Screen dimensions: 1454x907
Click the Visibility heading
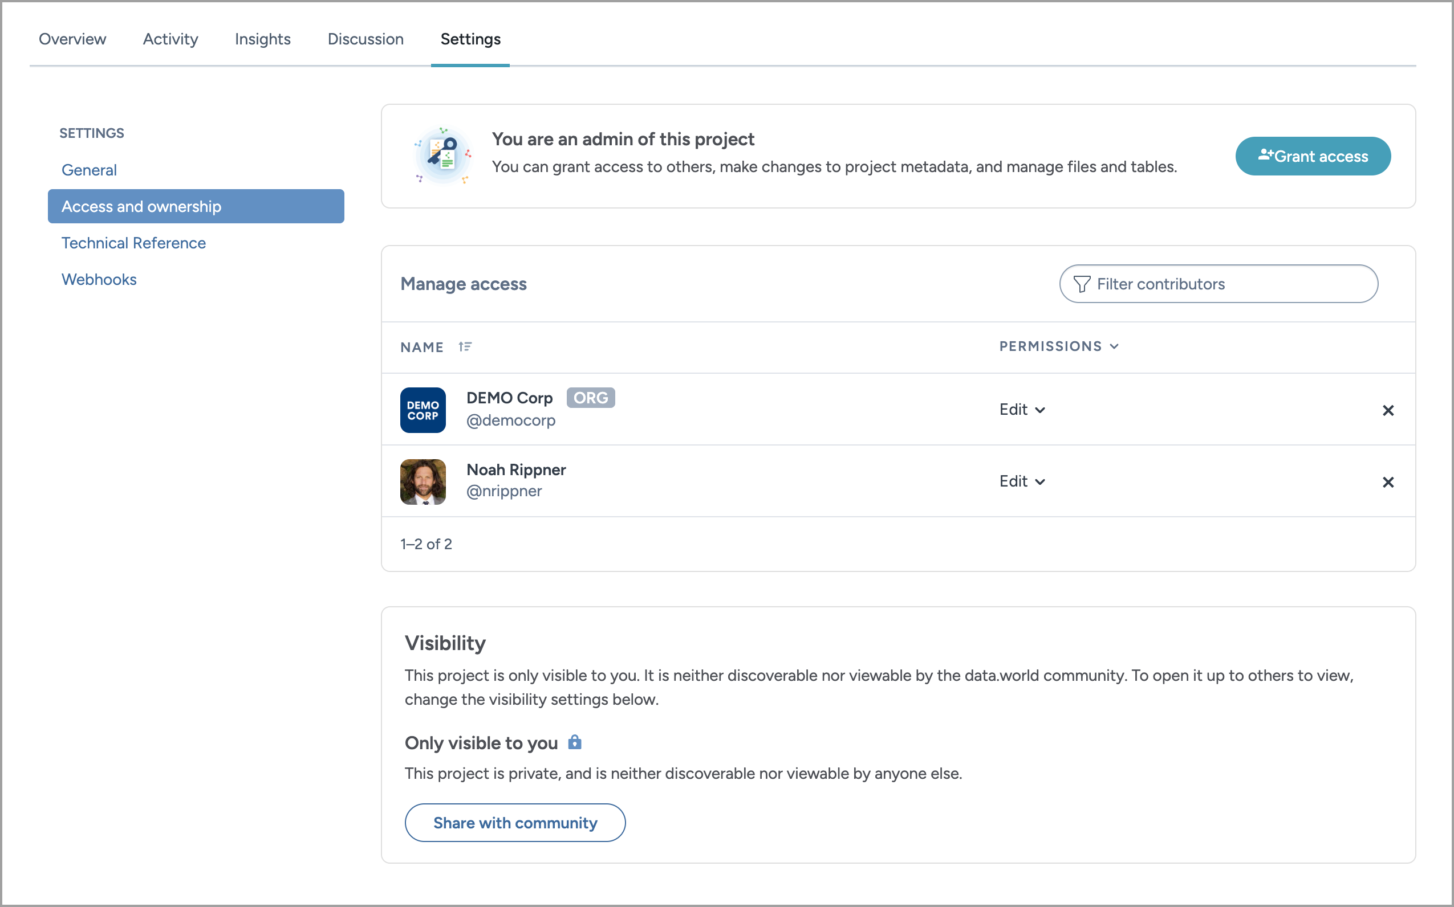click(x=445, y=643)
